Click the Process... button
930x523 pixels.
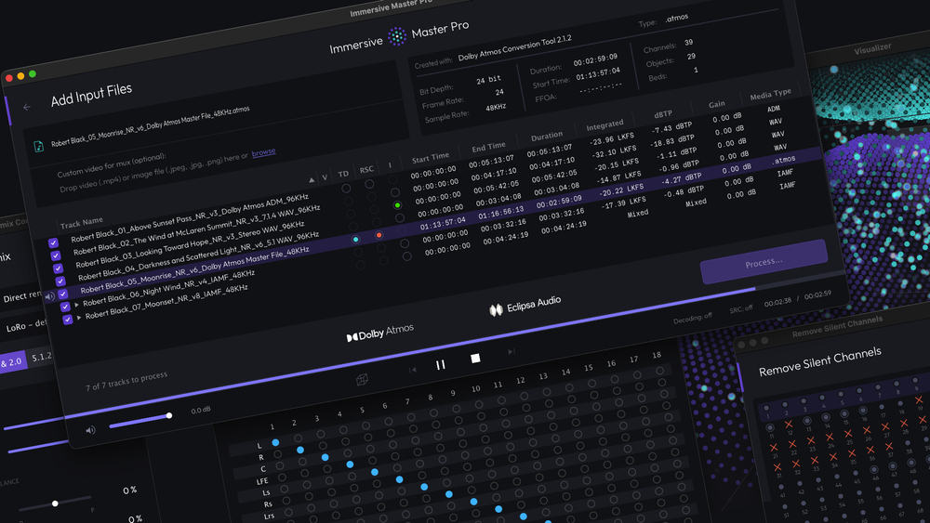764,262
